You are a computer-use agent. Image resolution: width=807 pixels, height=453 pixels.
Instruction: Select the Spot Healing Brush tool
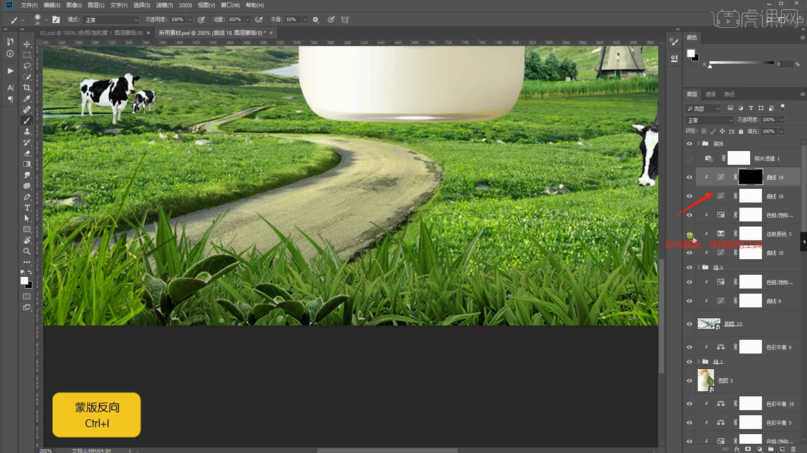pos(27,109)
